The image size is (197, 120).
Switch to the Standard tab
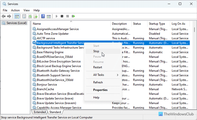tap(55, 112)
